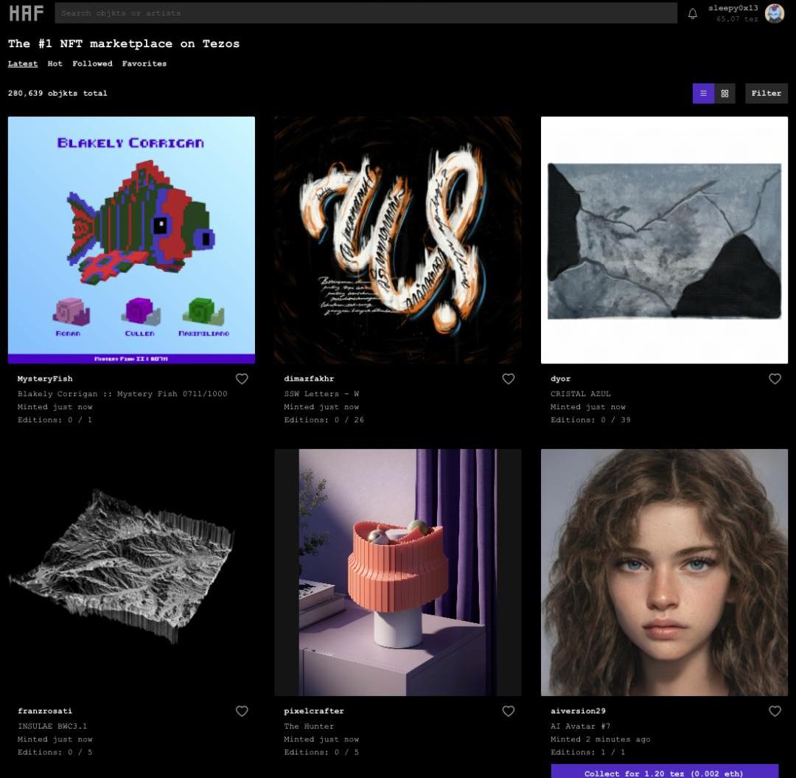Open the CRISTAL AZUL artwork
This screenshot has width=796, height=778.
pos(665,240)
